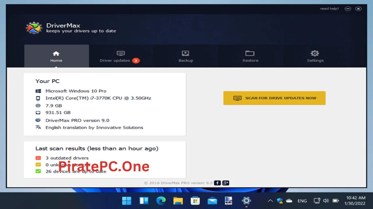This screenshot has width=373, height=209.
Task: Open the snipping tool taskbar icon
Action: point(229,201)
